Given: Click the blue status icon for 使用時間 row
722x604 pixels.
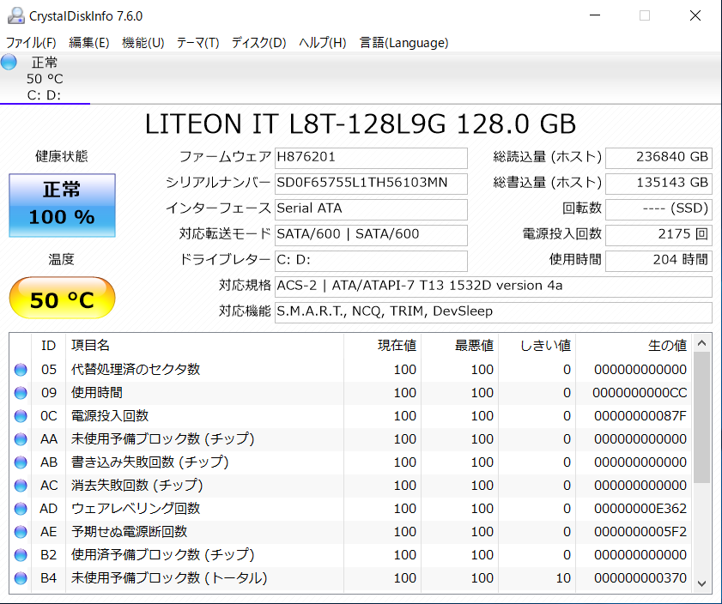Looking at the screenshot, I should [x=21, y=392].
